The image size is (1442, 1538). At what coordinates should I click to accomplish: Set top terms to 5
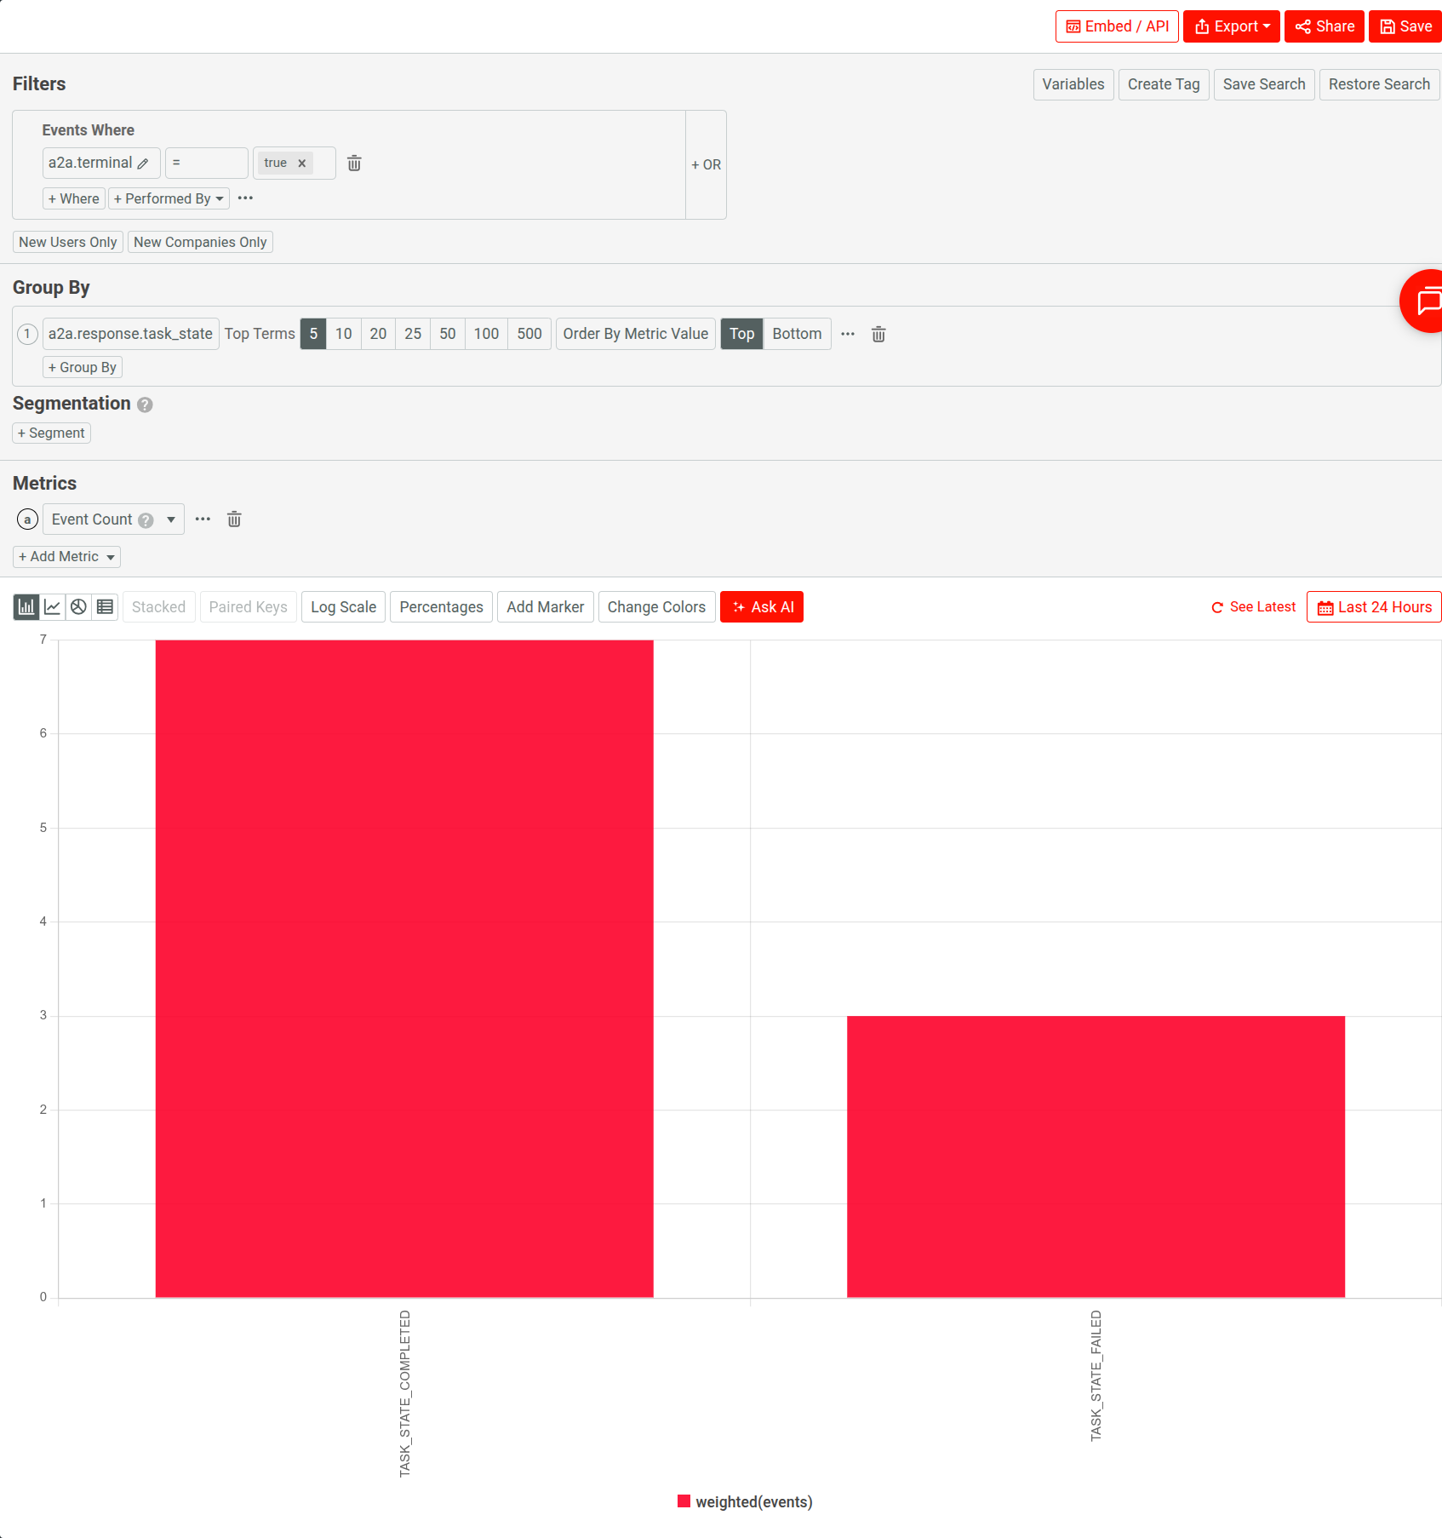tap(313, 334)
